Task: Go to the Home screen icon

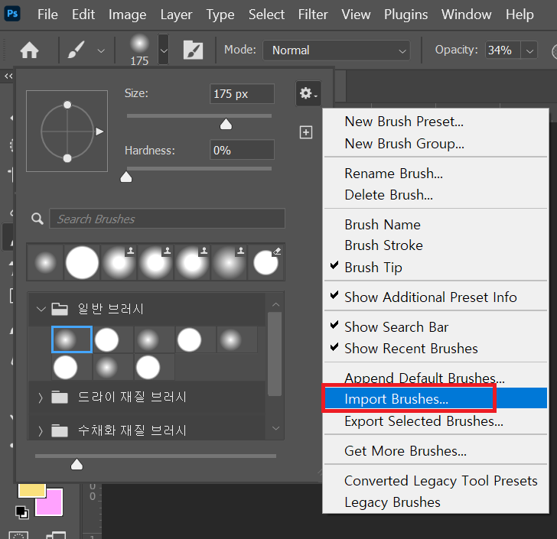Action: click(x=29, y=50)
